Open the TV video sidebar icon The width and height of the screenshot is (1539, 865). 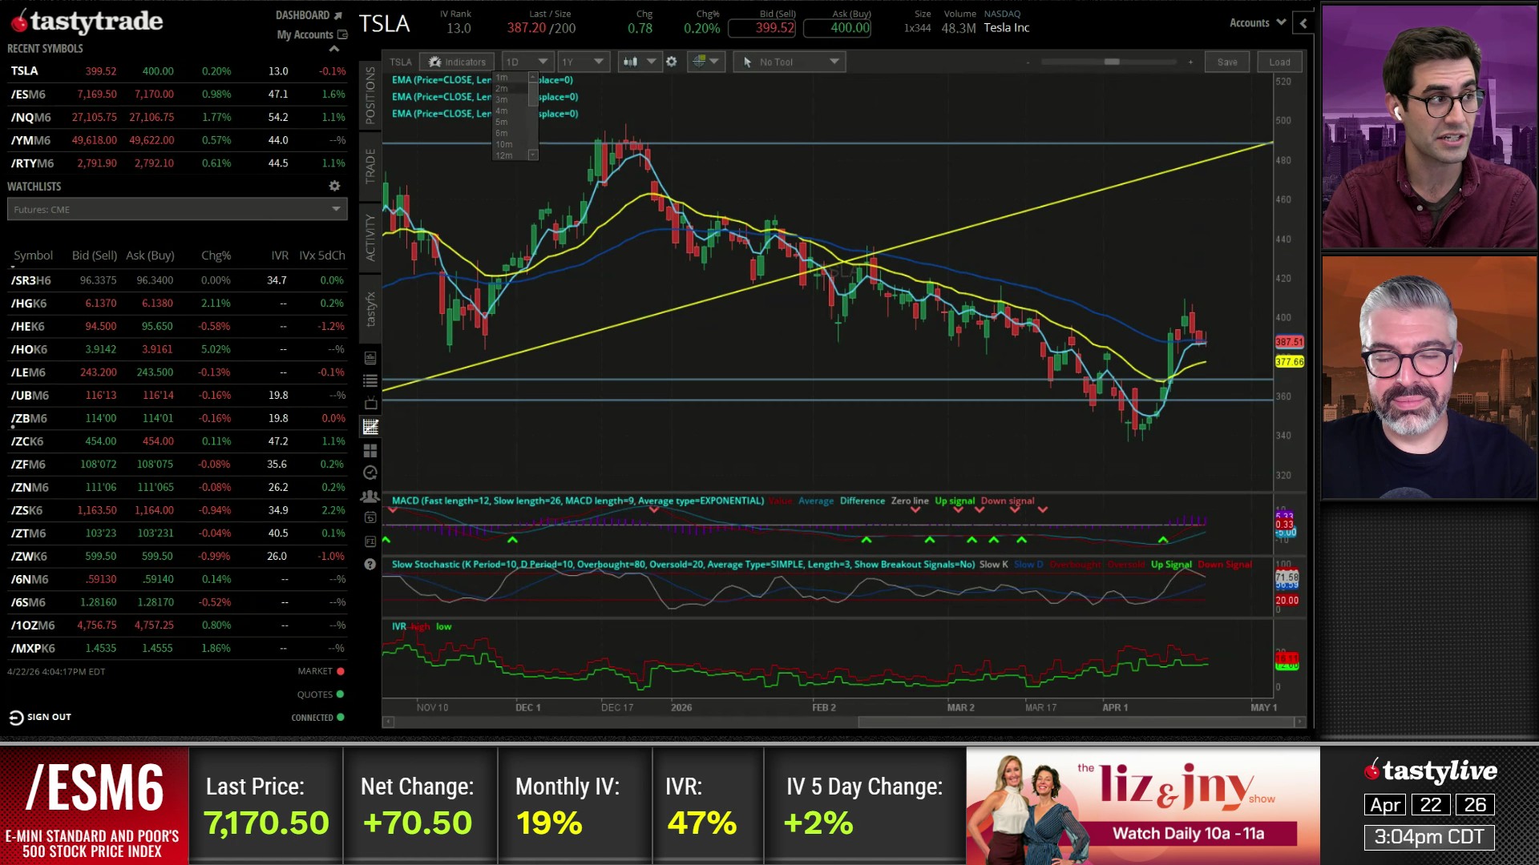(x=370, y=404)
